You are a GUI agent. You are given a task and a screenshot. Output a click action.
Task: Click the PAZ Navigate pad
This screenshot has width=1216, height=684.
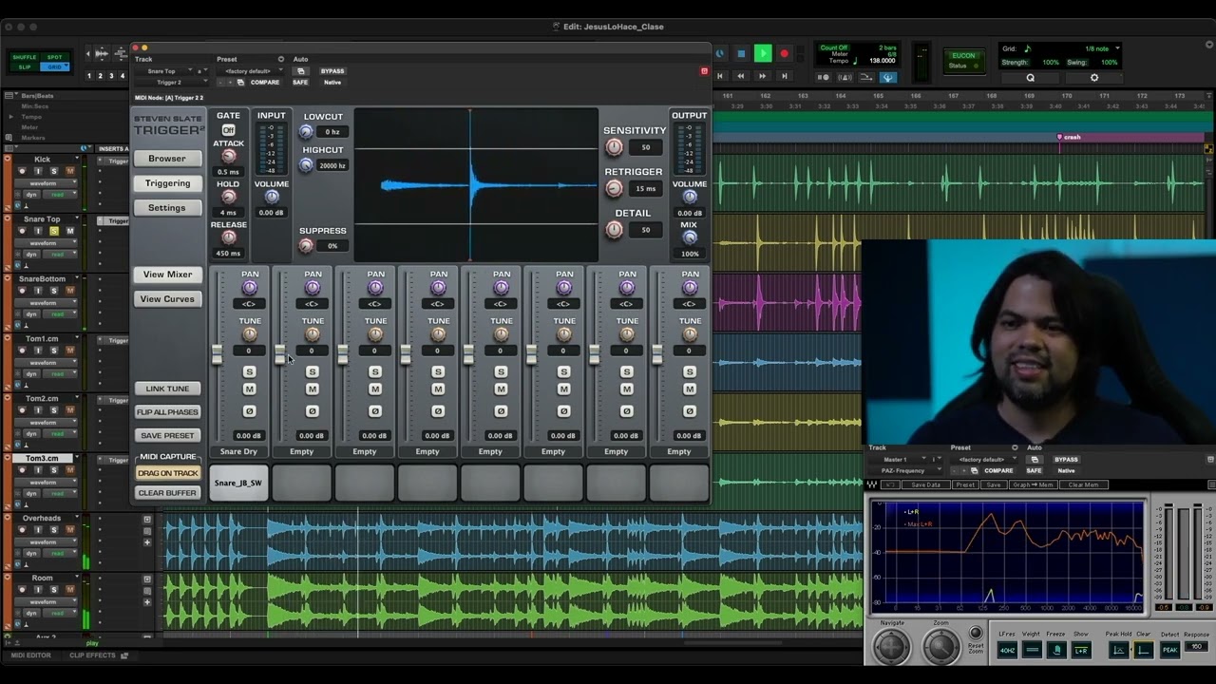pos(892,646)
